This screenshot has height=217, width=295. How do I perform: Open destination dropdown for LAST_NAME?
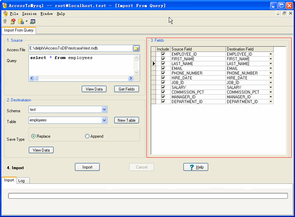(271, 64)
